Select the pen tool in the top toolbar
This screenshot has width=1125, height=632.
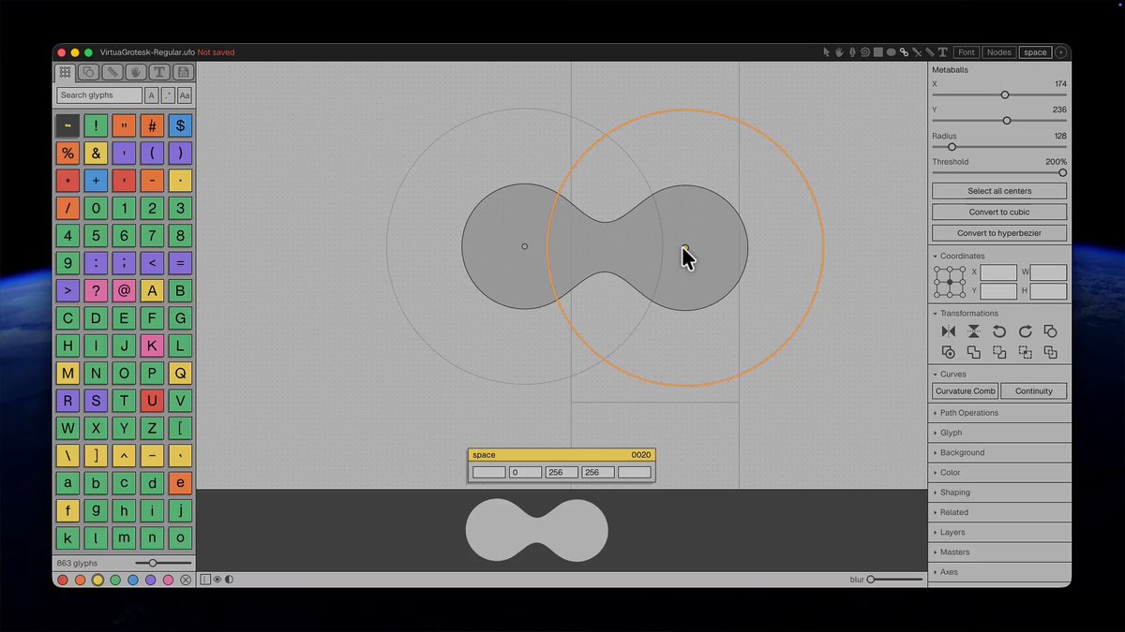(852, 52)
